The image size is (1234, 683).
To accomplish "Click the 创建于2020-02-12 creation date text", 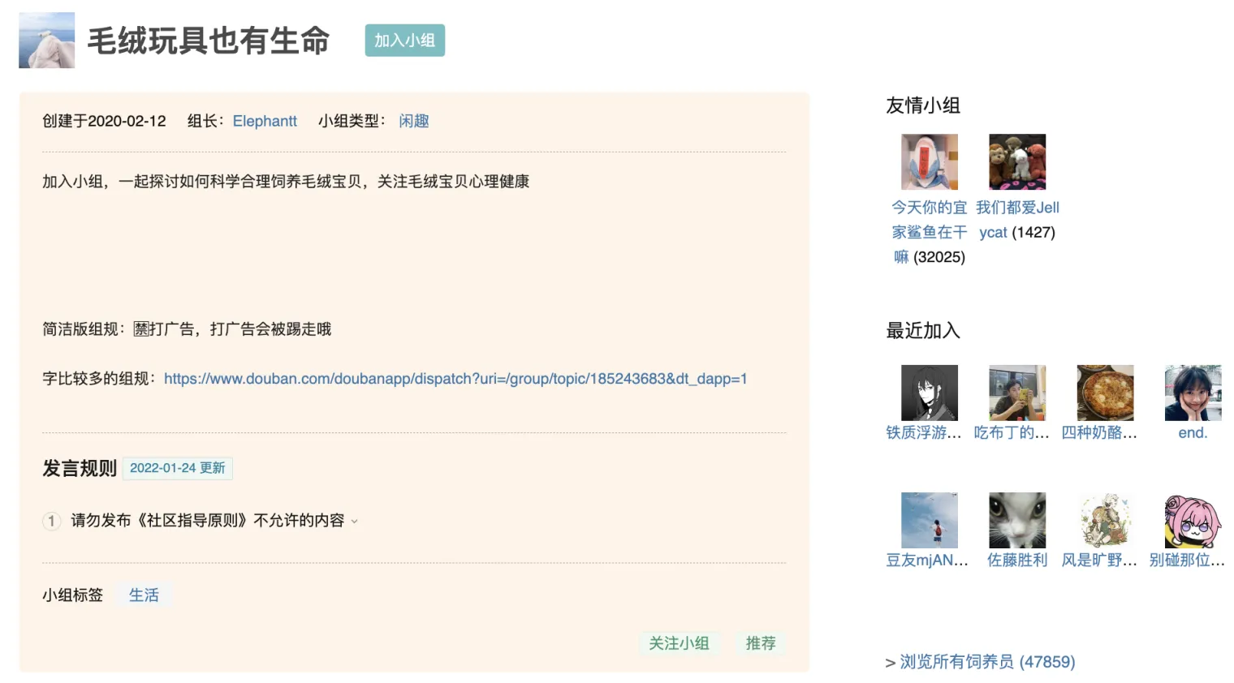I will pyautogui.click(x=104, y=121).
